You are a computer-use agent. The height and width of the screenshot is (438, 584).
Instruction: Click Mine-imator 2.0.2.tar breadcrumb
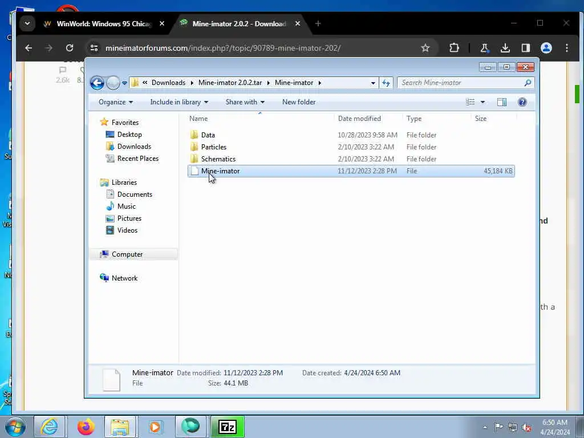(230, 83)
